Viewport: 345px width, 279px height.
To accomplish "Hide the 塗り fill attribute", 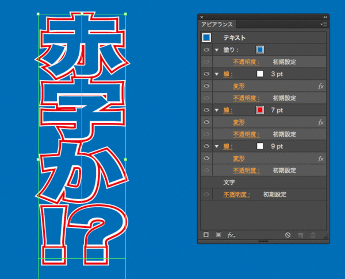I will 206,49.
